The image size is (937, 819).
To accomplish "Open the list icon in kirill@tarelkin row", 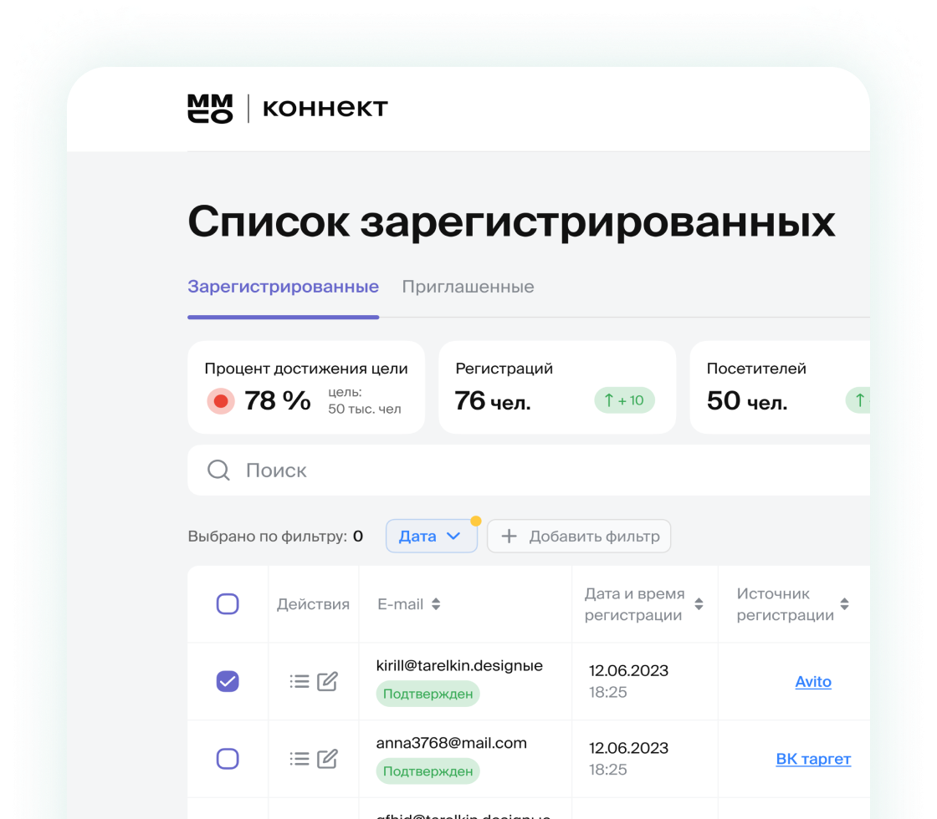I will (x=300, y=681).
